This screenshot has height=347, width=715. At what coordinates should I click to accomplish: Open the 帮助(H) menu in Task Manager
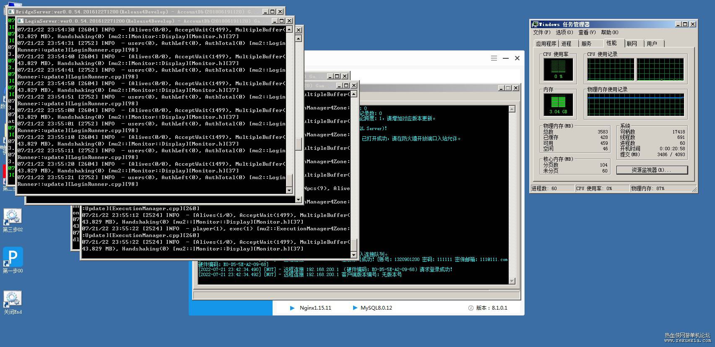(609, 32)
